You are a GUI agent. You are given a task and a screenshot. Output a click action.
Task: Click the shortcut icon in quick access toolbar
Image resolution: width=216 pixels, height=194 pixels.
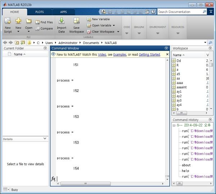coord(104,12)
